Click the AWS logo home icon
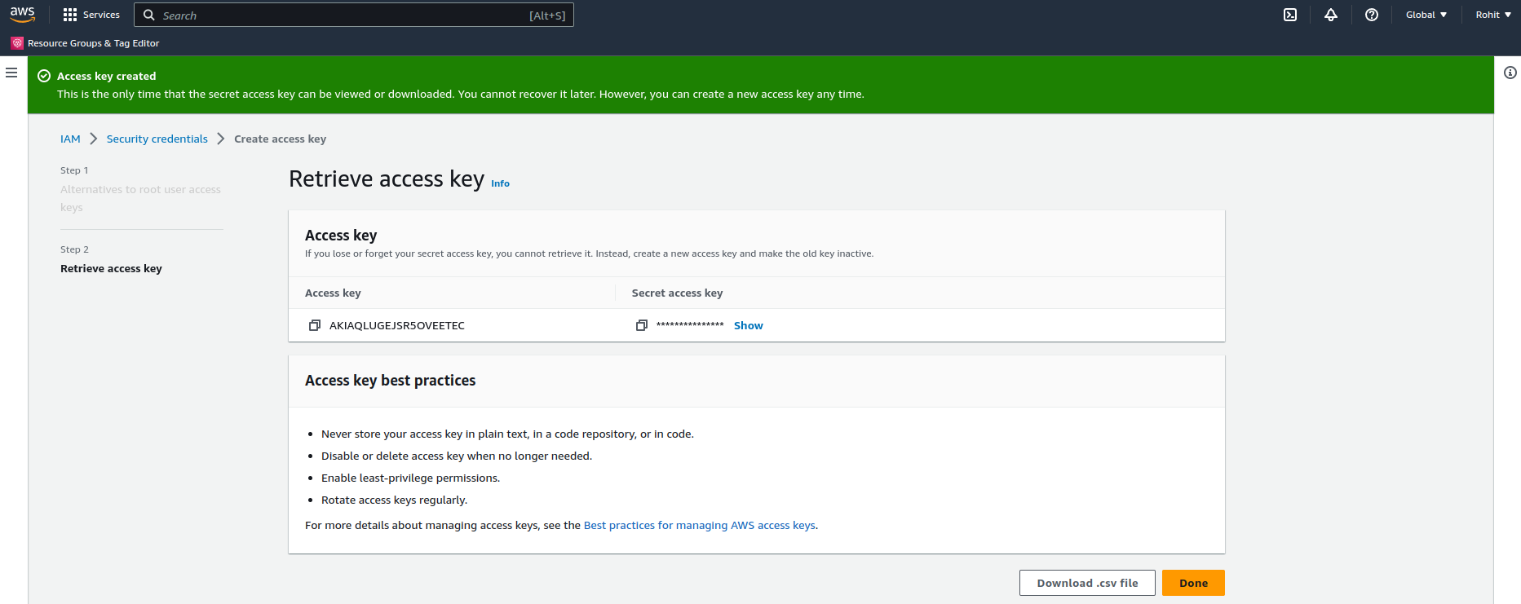Screen dimensions: 1521x604 click(22, 15)
